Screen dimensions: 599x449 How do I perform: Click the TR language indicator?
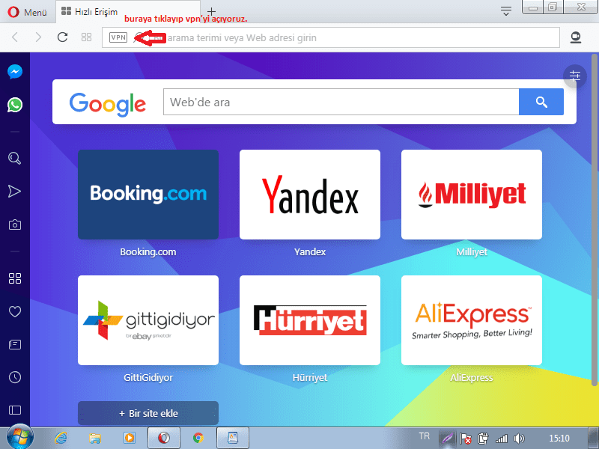point(424,436)
